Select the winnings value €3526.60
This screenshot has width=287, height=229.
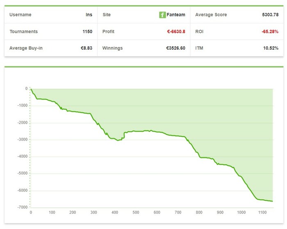[x=175, y=48]
